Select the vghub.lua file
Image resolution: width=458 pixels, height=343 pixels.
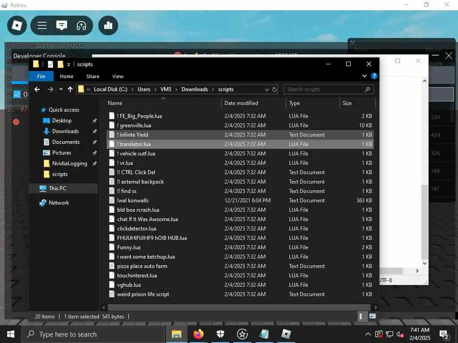click(240, 284)
